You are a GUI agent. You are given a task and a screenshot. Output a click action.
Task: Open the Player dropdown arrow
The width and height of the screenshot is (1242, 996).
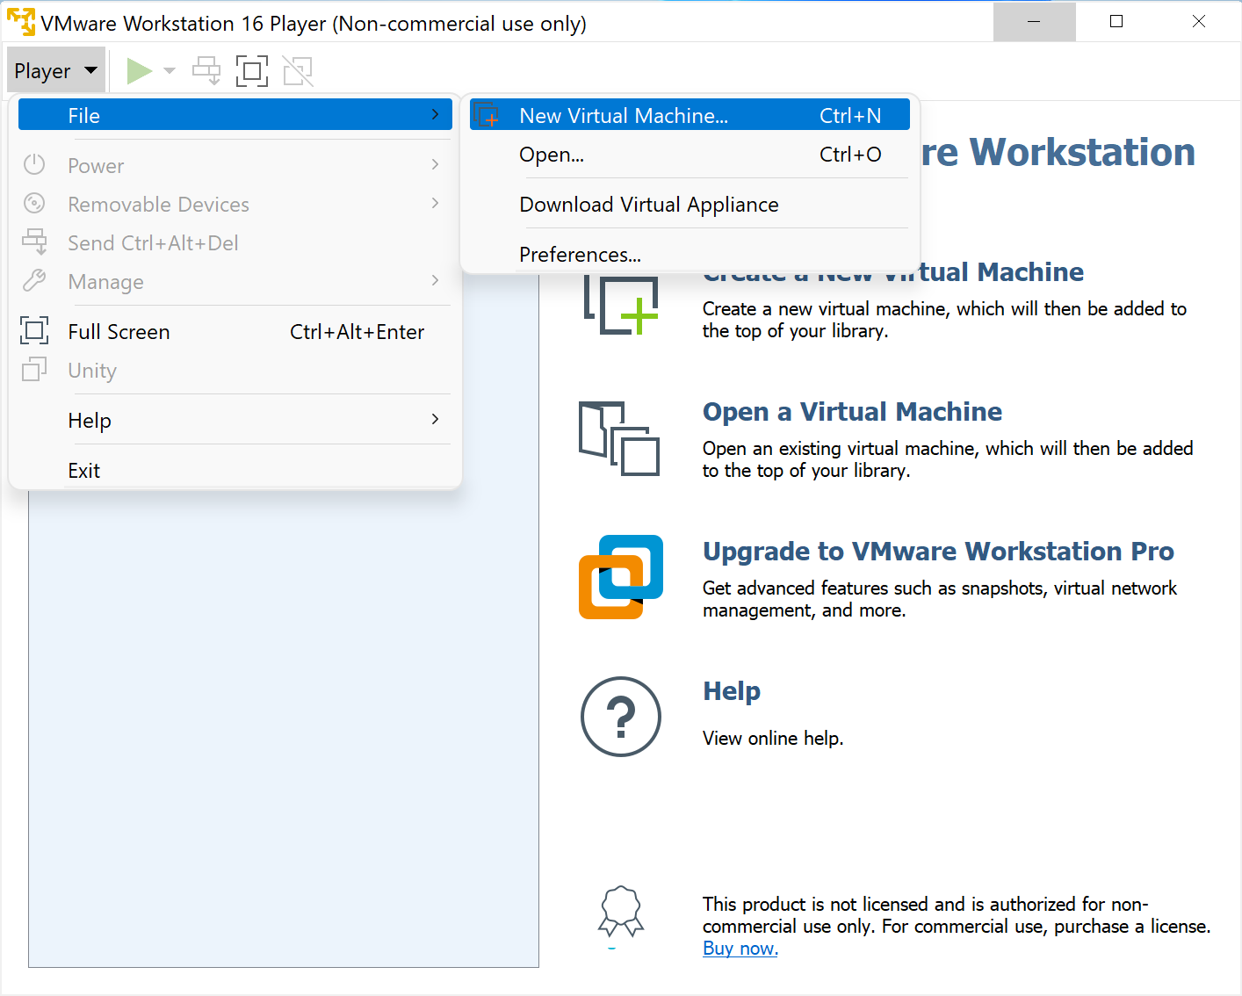(90, 69)
